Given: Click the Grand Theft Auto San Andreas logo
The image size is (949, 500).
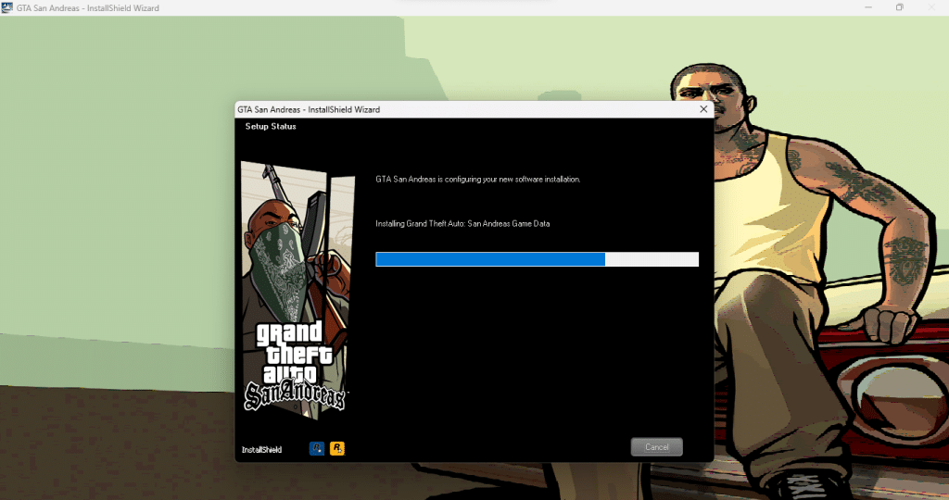Looking at the screenshot, I should [294, 366].
